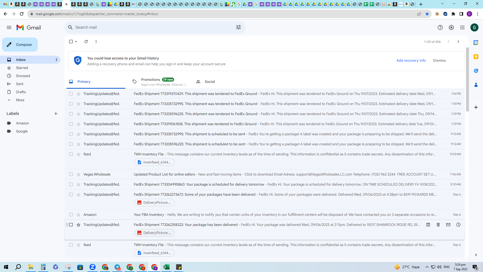Screen dimensions: 483x272
Task: Open Gmail Settings gear icon
Action: tap(451, 27)
